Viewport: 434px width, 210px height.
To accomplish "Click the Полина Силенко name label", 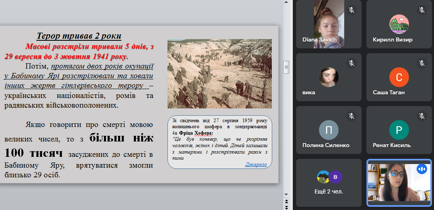I will [x=326, y=145].
